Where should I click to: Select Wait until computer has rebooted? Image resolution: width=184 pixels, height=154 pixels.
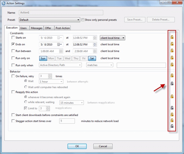coord(26,87)
